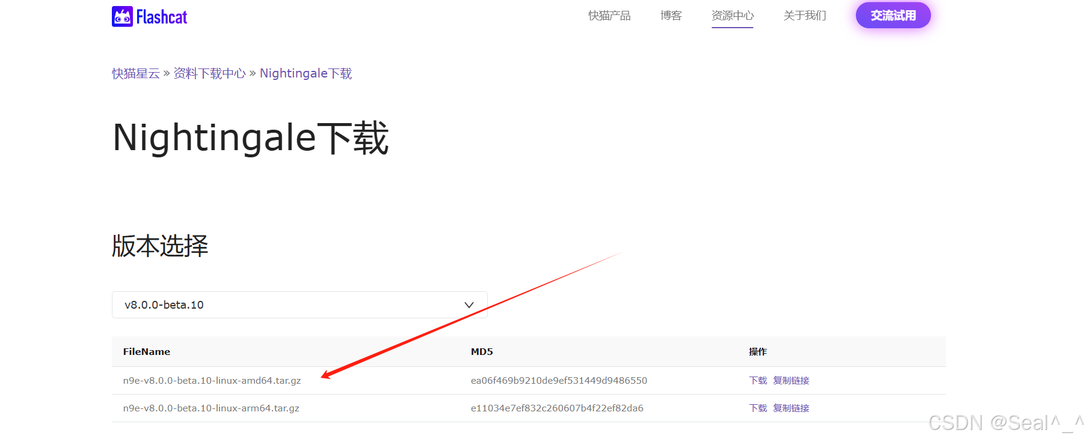Click the Nightingale下载 page heading
Image resolution: width=1088 pixels, height=442 pixels.
[251, 138]
